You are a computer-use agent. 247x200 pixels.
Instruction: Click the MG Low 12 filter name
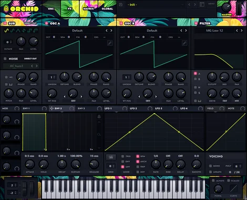[x=214, y=31]
